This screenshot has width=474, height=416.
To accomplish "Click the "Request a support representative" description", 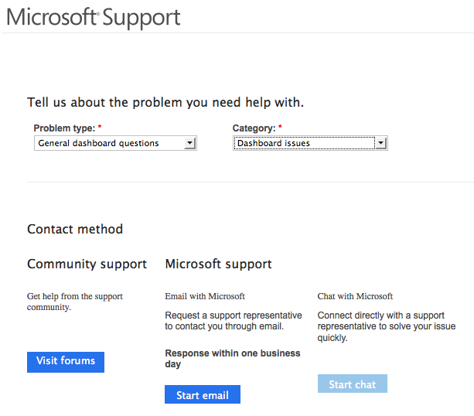I will pyautogui.click(x=234, y=321).
